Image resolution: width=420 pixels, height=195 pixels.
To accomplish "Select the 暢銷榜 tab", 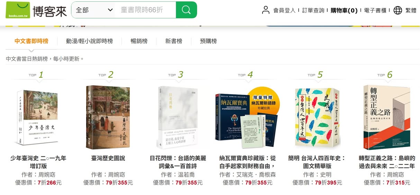I will pyautogui.click(x=139, y=41).
